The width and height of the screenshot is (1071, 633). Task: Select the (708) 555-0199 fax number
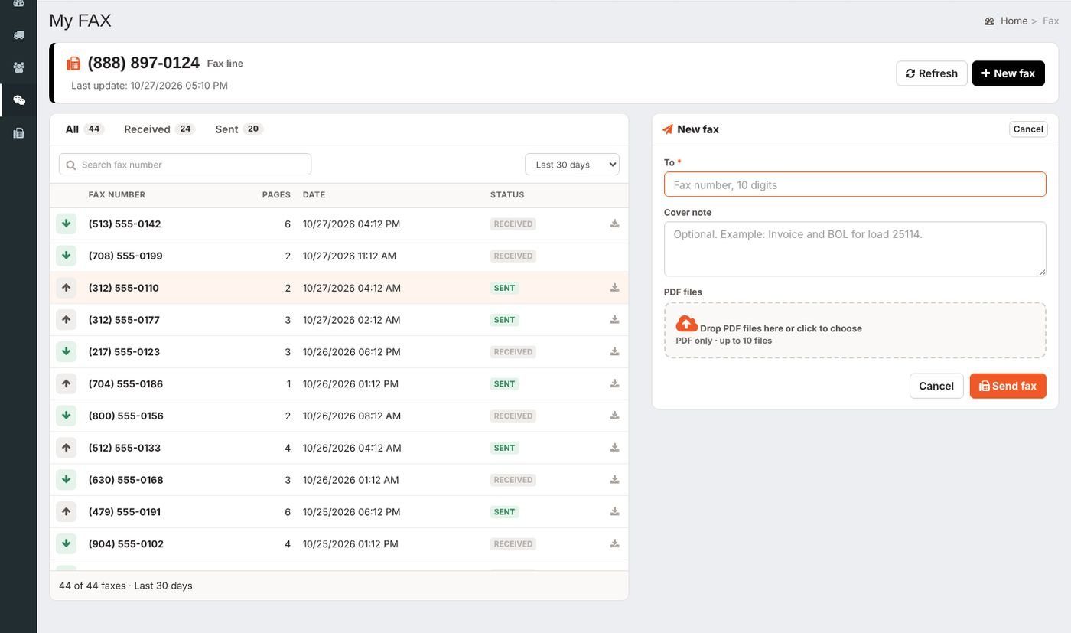coord(125,256)
